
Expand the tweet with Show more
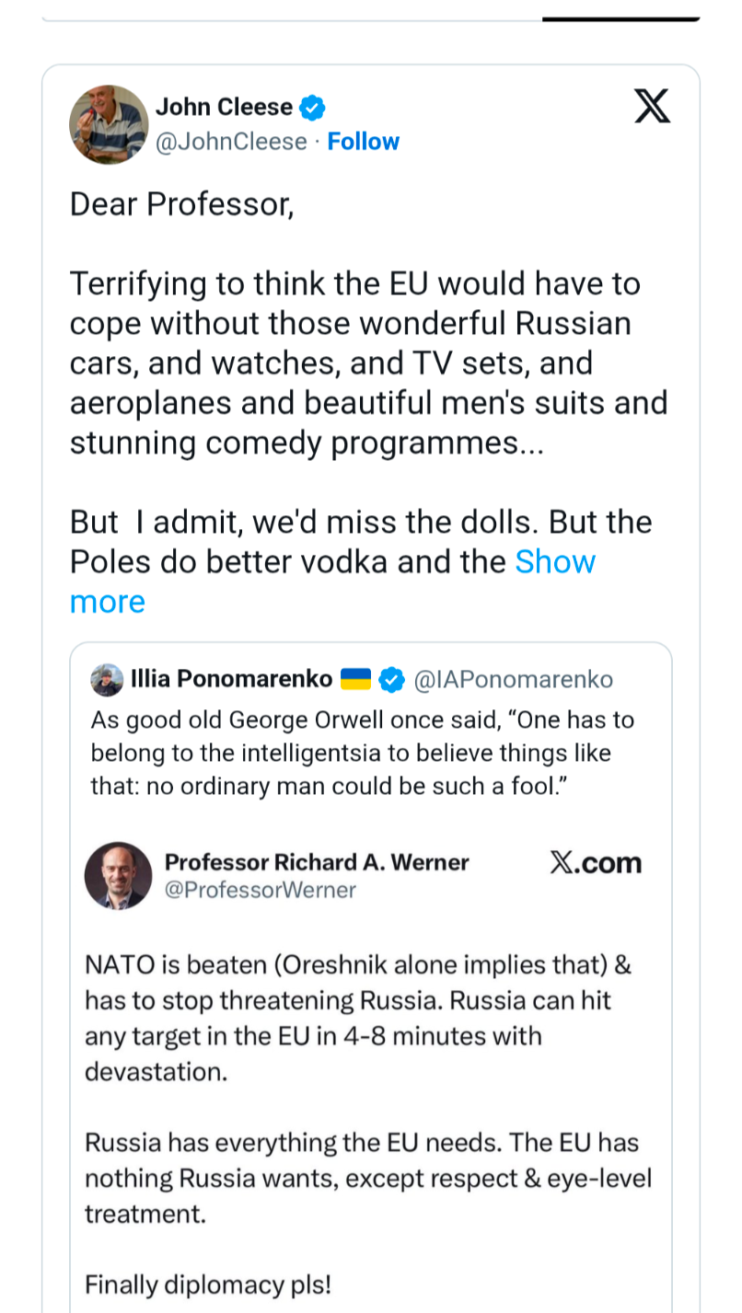coord(554,562)
